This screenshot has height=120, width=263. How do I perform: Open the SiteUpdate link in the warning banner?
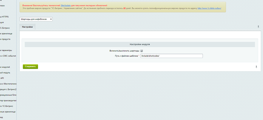(66, 5)
